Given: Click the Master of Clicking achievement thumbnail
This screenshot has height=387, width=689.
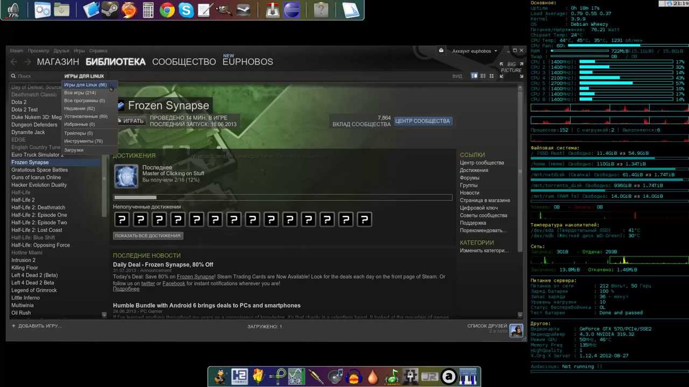Looking at the screenshot, I should [126, 176].
